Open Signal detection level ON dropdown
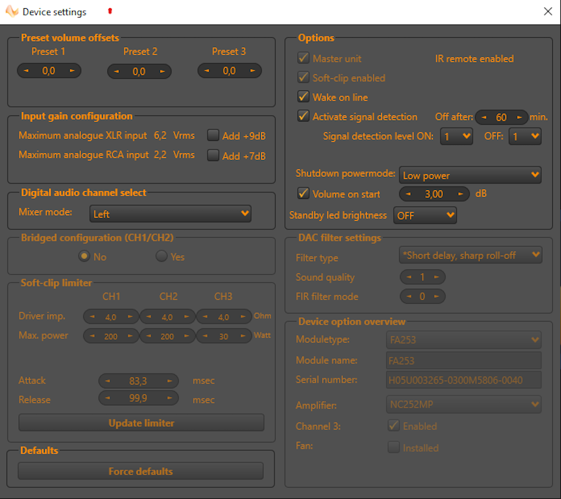This screenshot has height=499, width=561. pyautogui.click(x=456, y=136)
